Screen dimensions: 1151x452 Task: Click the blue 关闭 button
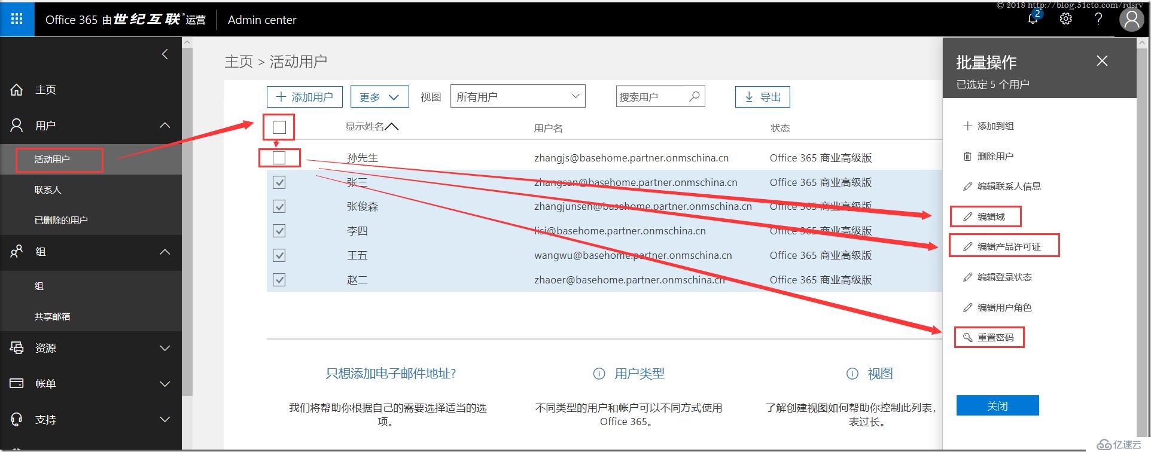point(997,405)
